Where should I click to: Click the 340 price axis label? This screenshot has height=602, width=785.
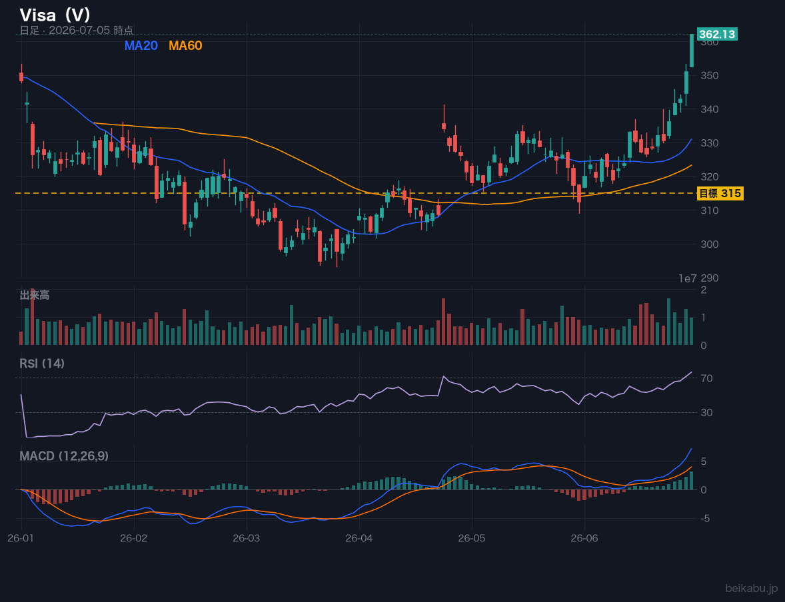point(710,109)
